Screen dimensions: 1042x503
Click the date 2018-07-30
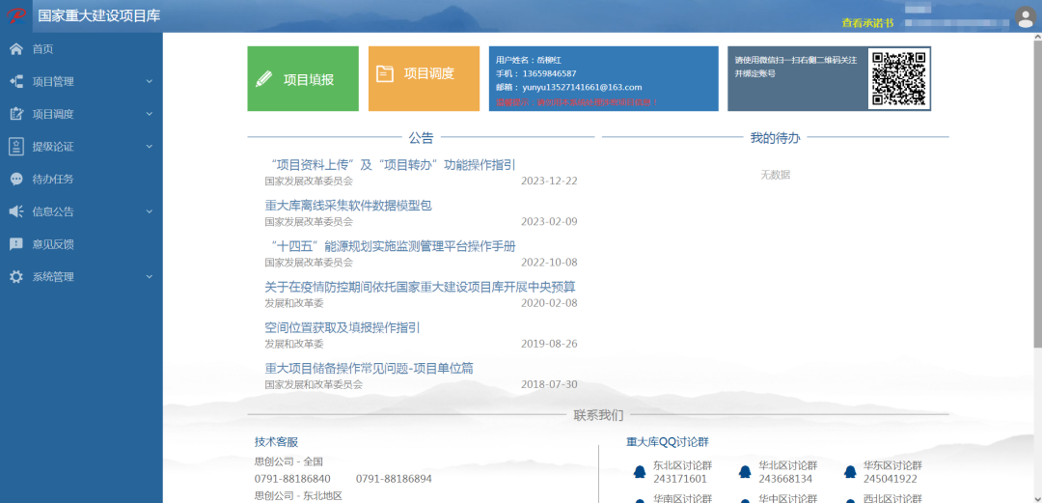(550, 384)
